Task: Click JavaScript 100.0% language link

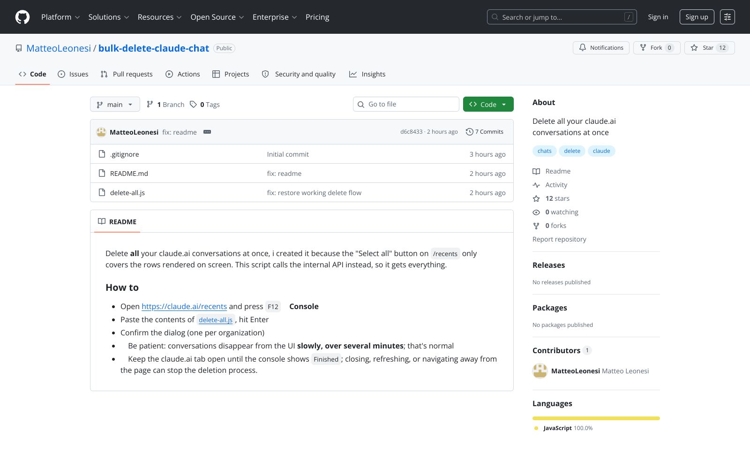Action: click(563, 428)
